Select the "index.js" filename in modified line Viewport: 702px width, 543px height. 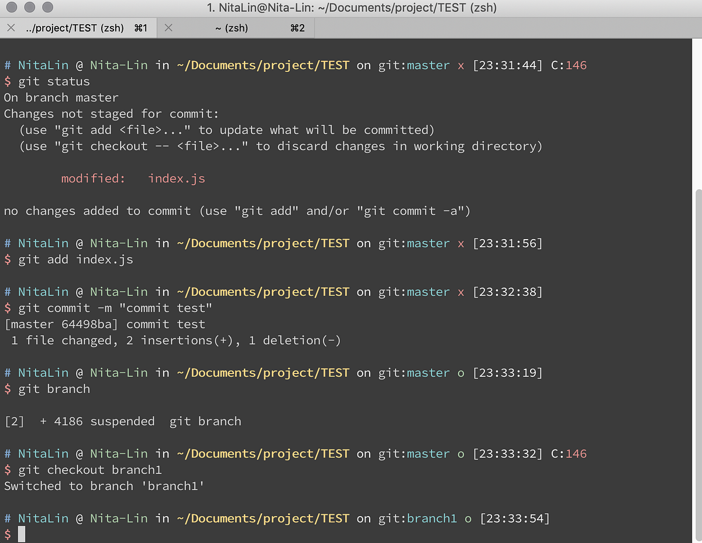(176, 178)
